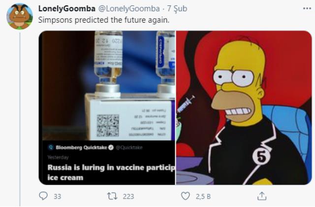This screenshot has width=315, height=207.
Task: Open the @LonelyGoomba handle link
Action: (129, 9)
